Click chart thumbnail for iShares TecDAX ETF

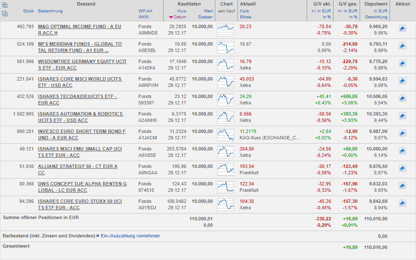[x=226, y=99]
